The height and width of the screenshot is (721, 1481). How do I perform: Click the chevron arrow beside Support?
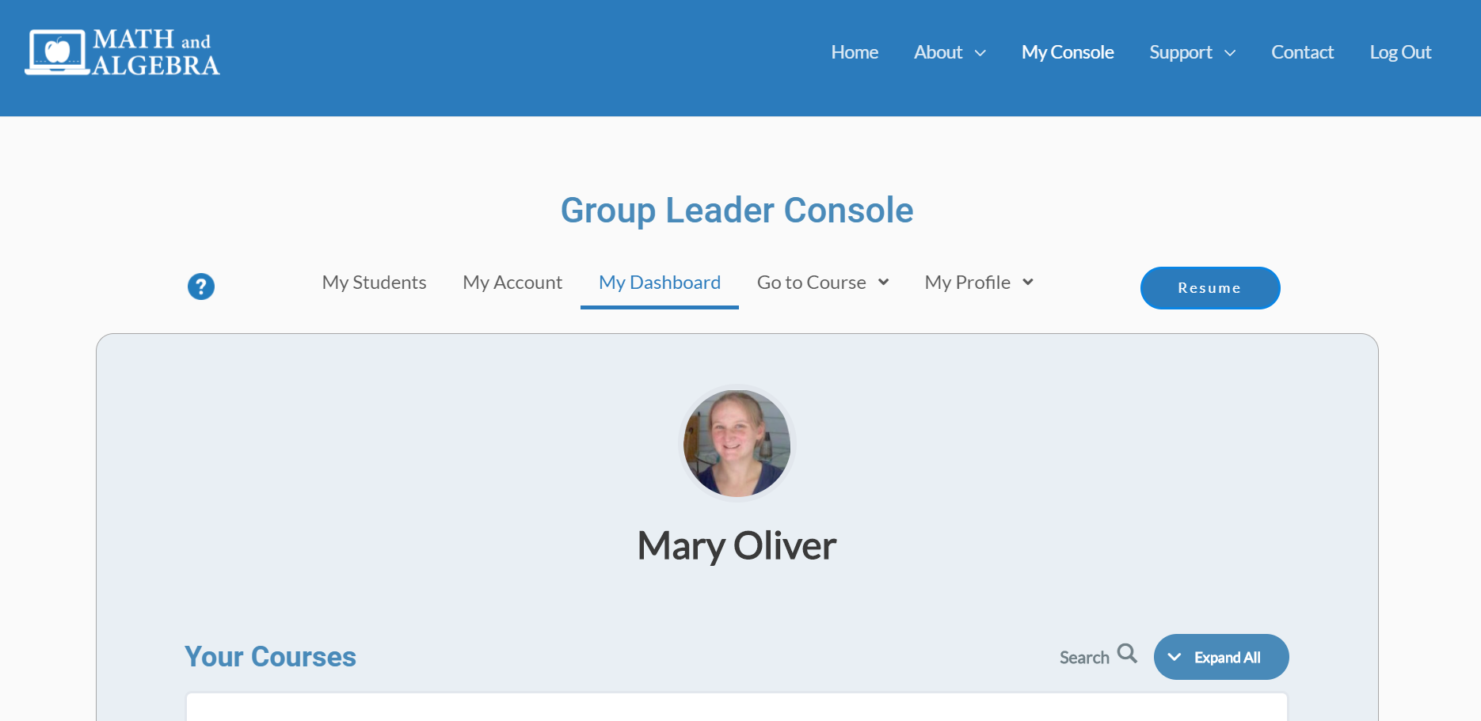click(x=1230, y=53)
